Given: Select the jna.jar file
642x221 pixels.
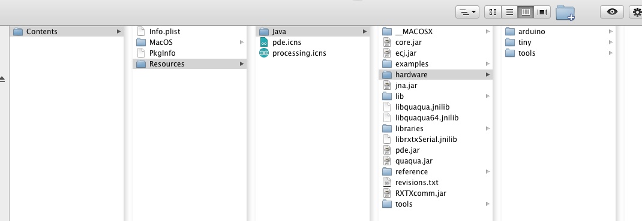Looking at the screenshot, I should click(x=436, y=86).
